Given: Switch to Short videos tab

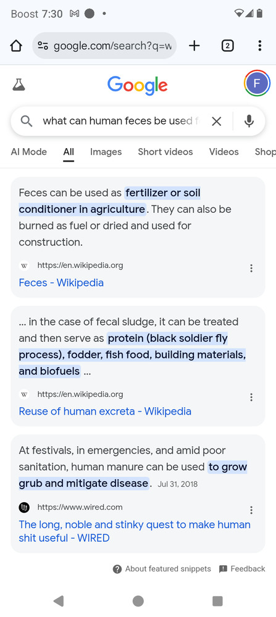Looking at the screenshot, I should pyautogui.click(x=165, y=152).
